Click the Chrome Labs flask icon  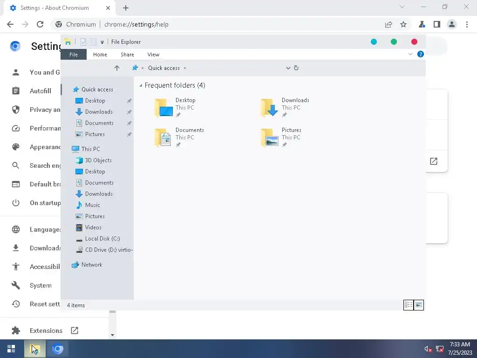coord(422,24)
